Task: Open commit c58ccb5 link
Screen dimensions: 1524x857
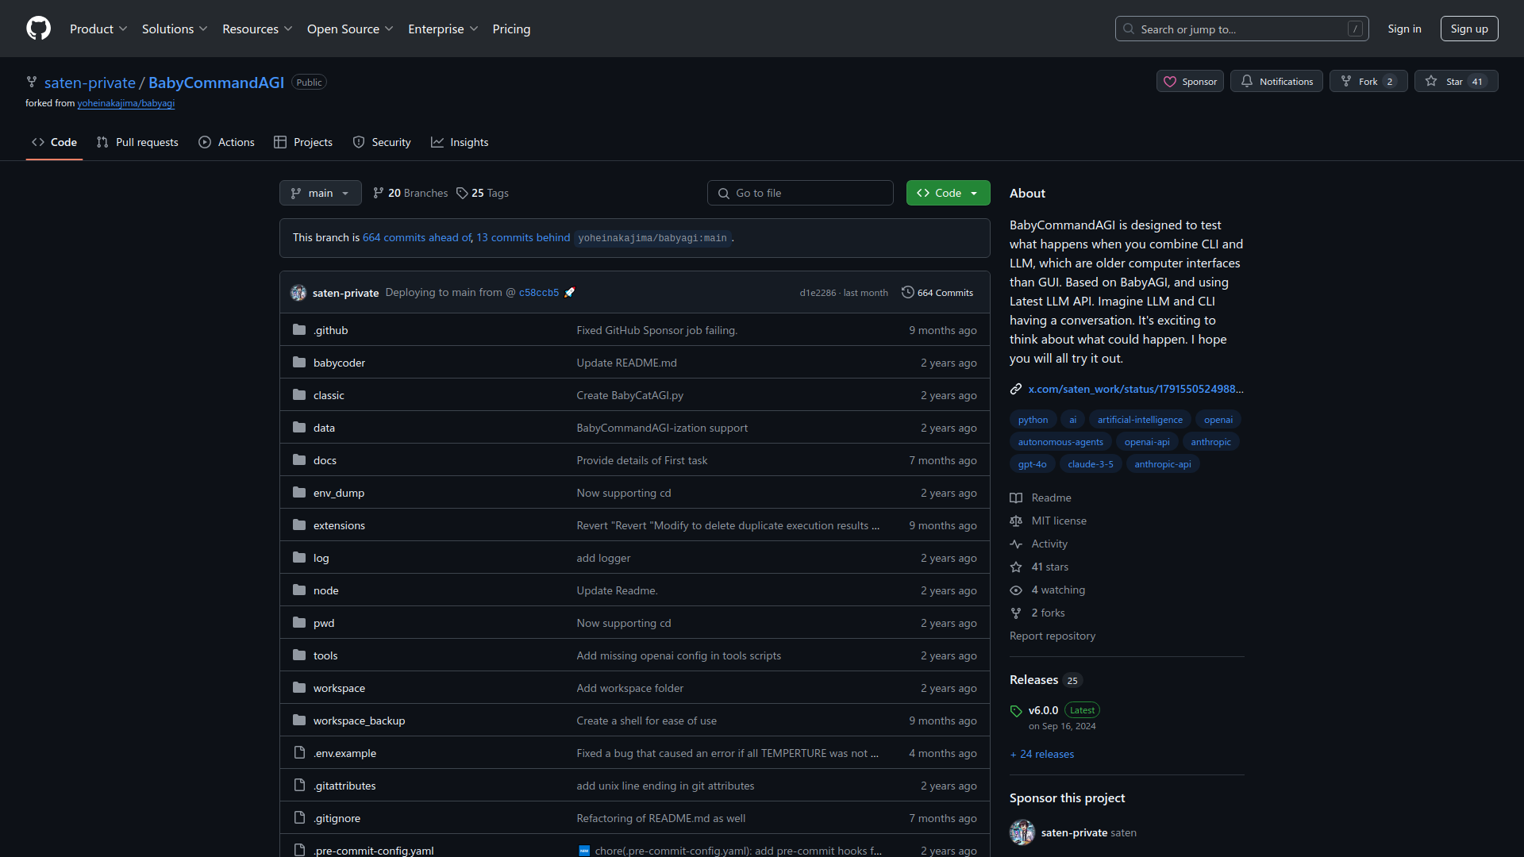Action: (x=539, y=293)
